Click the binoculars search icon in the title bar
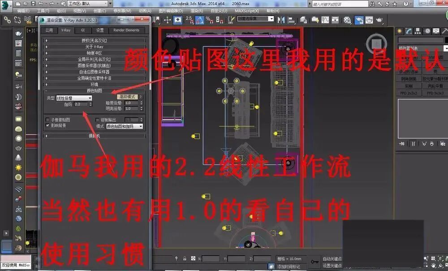The height and width of the screenshot is (271, 448). click(x=372, y=4)
